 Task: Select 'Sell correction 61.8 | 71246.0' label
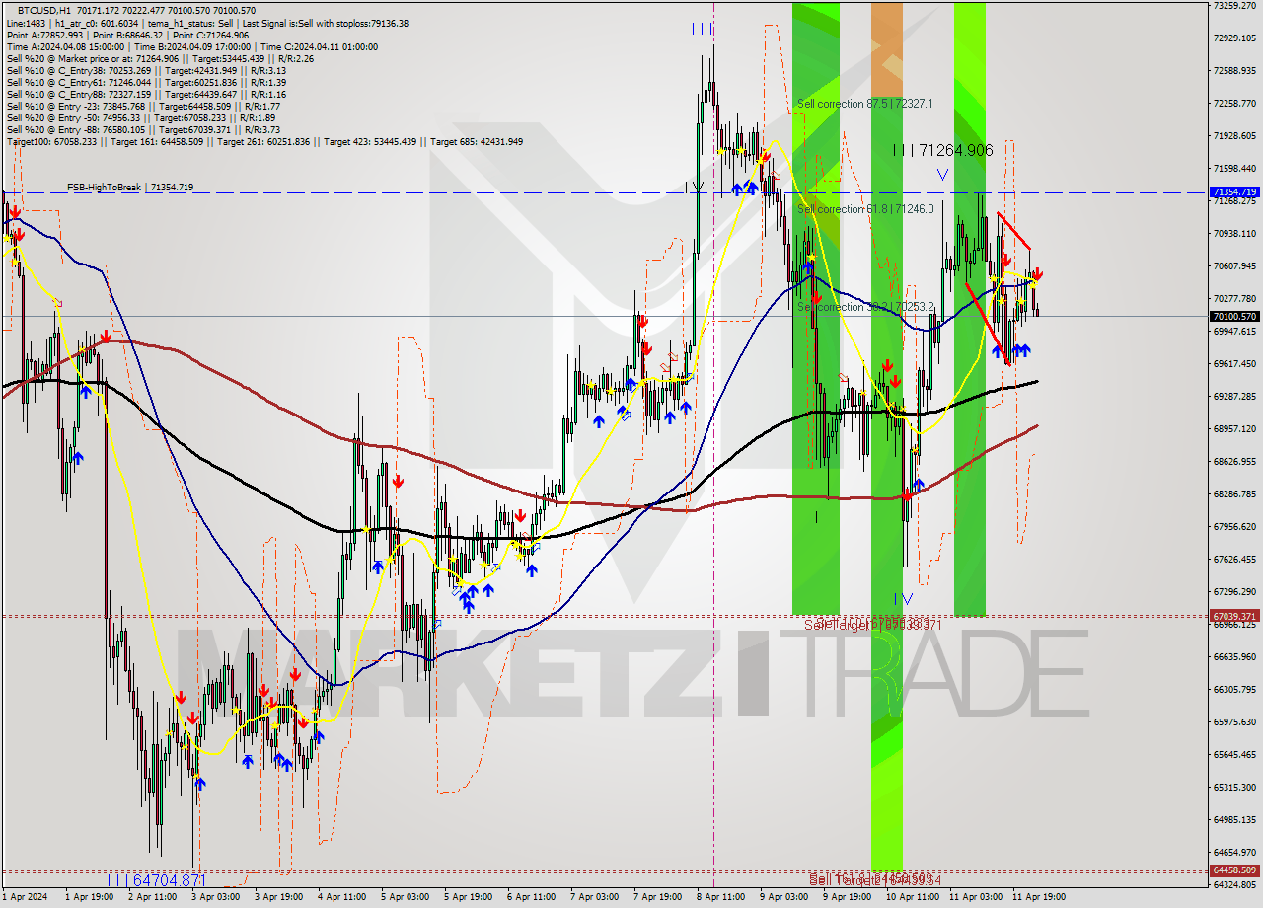click(864, 209)
